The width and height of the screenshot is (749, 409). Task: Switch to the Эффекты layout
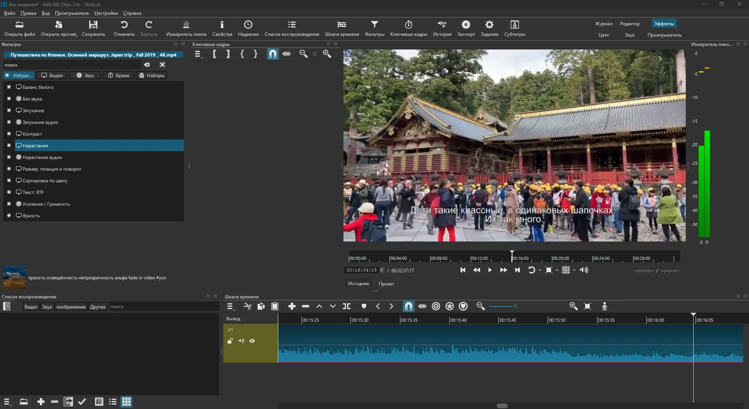[664, 24]
